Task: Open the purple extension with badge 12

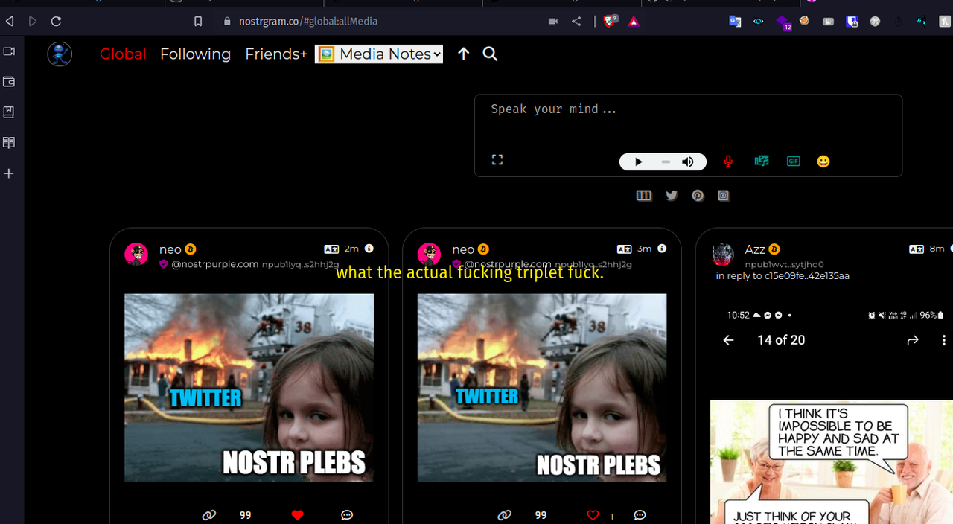Action: (x=782, y=22)
